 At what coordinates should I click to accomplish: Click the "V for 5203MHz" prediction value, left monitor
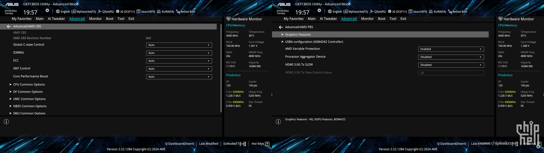233,96
